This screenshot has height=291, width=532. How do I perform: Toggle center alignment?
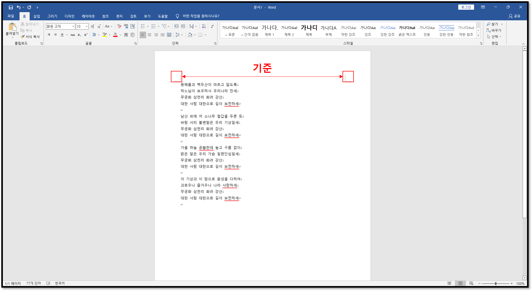149,35
